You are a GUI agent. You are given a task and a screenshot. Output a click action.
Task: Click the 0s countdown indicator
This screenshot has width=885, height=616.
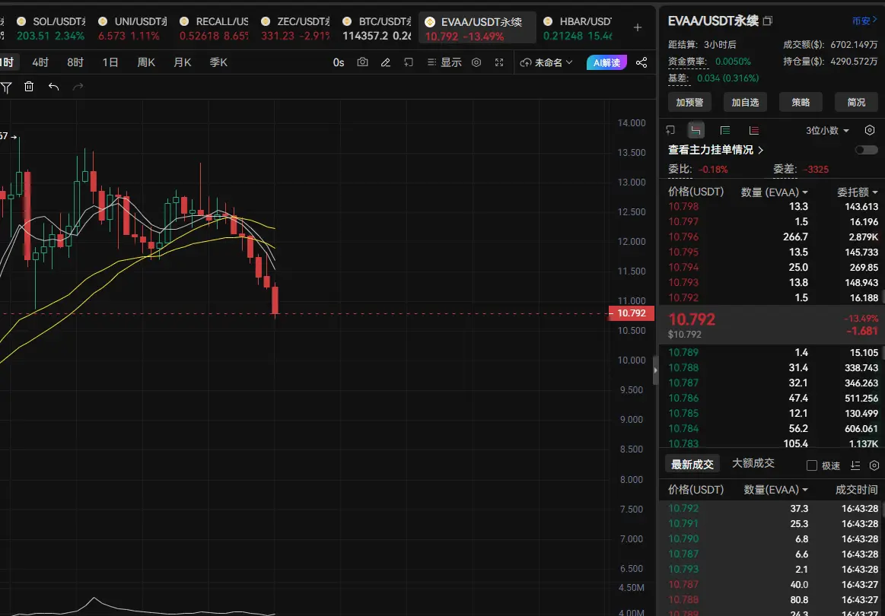click(339, 62)
